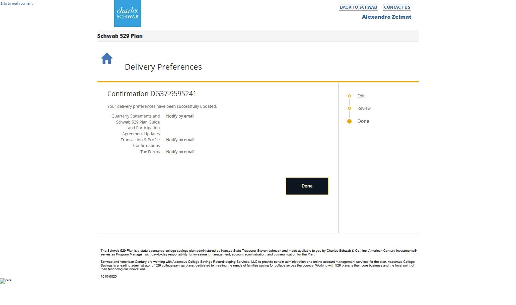Click the Alexandra Zelmat user name
Image resolution: width=516 pixels, height=305 pixels.
pos(387,17)
